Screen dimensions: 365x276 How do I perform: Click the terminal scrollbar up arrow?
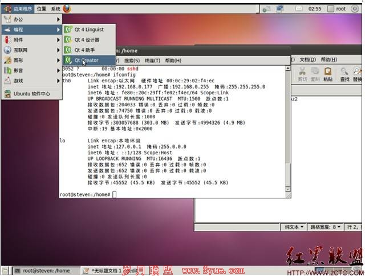click(288, 69)
